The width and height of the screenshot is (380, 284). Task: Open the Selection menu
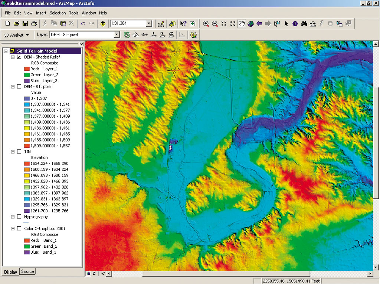click(58, 13)
